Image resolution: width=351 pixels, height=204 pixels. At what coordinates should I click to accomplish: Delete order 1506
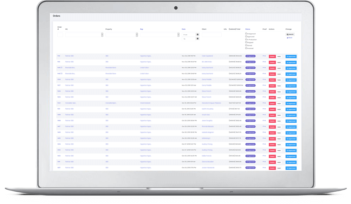[272, 92]
